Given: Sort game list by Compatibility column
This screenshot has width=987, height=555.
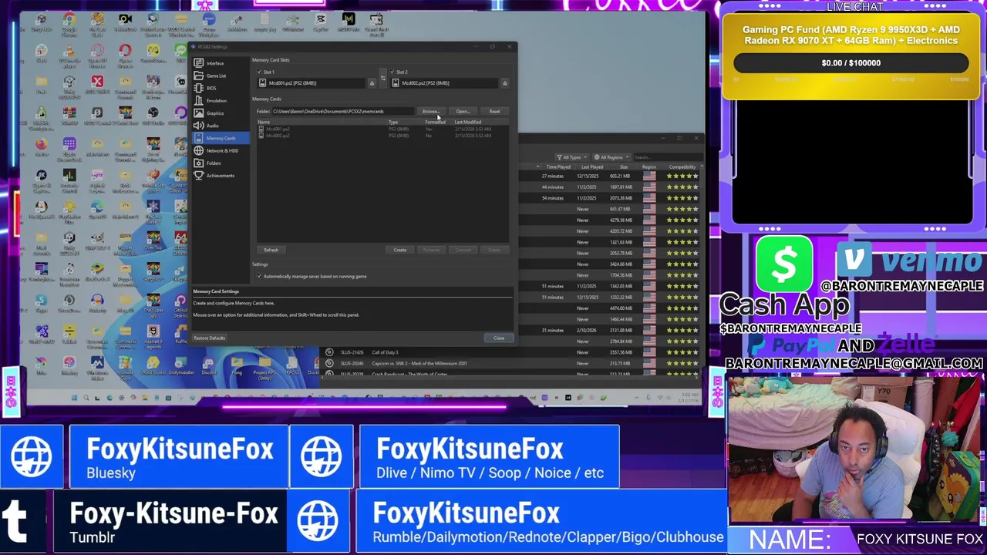Looking at the screenshot, I should [x=682, y=167].
